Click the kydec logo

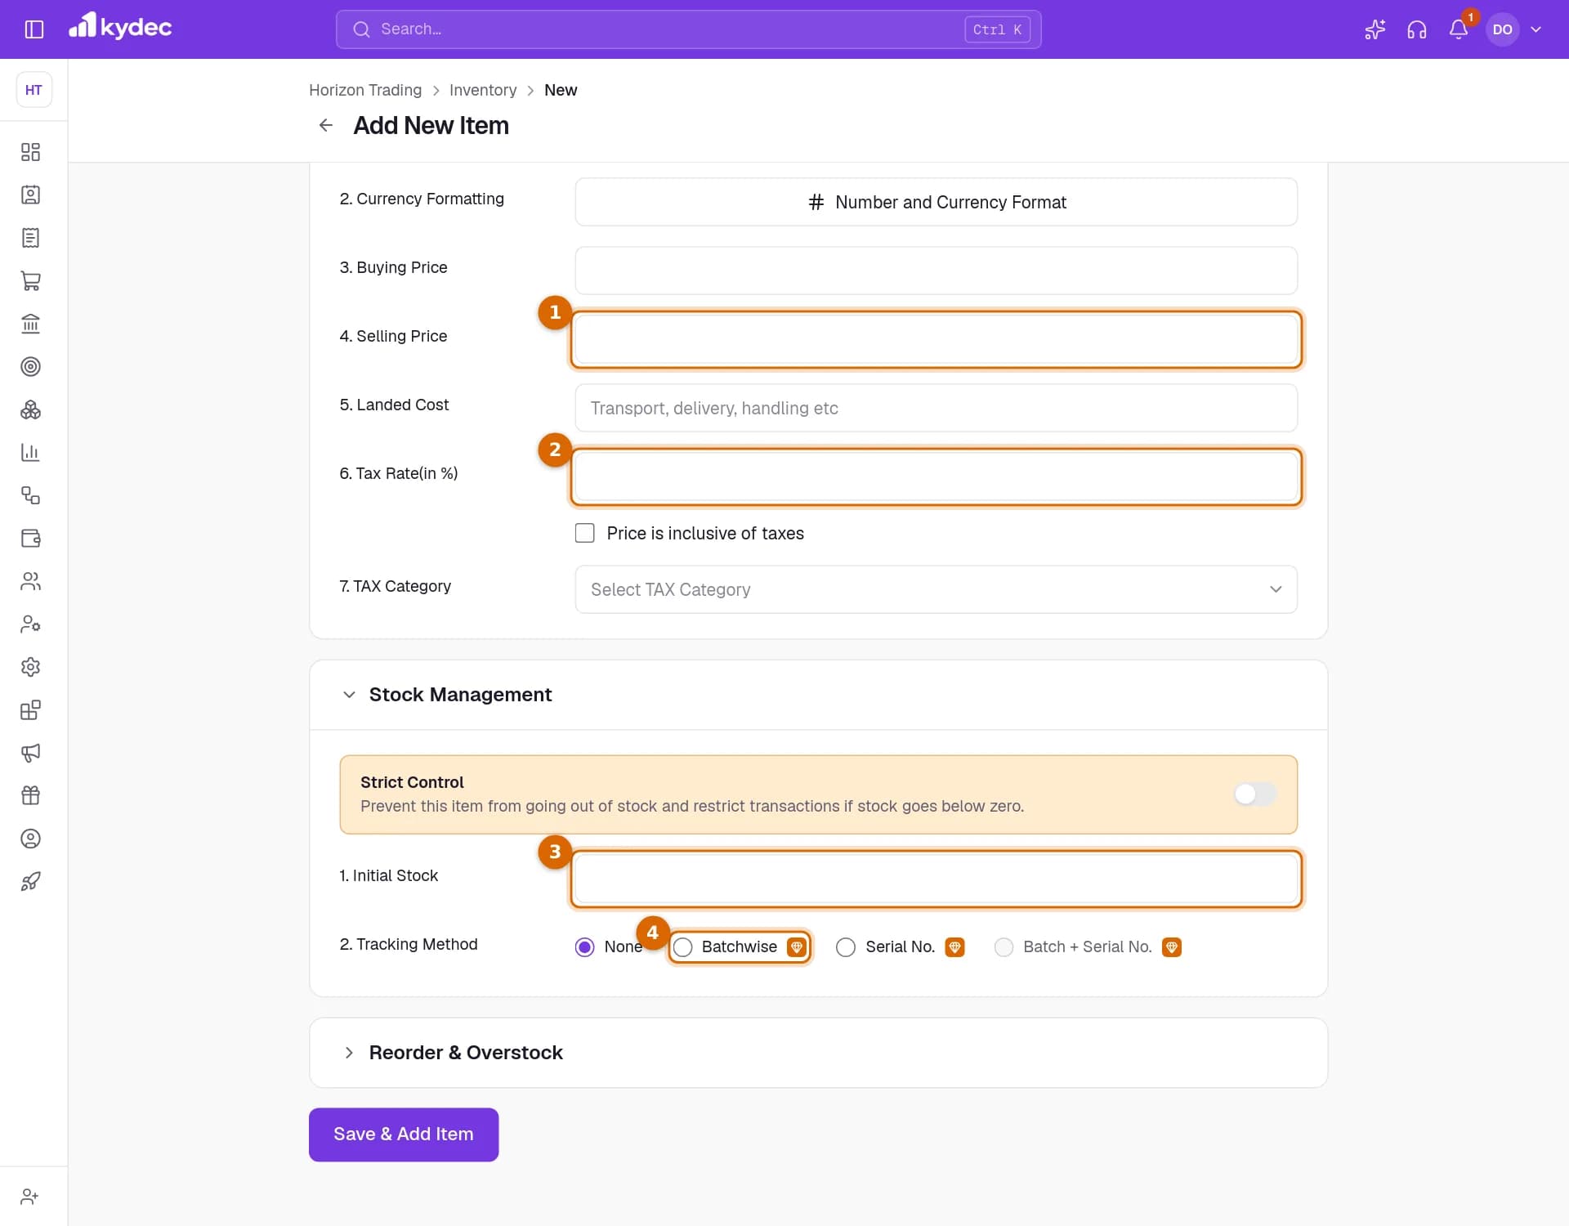[x=120, y=27]
